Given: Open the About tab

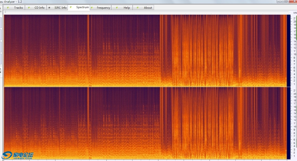Looking at the screenshot, I should coord(148,8).
